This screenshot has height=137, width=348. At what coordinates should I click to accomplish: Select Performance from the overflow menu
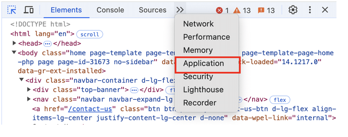coord(207,37)
